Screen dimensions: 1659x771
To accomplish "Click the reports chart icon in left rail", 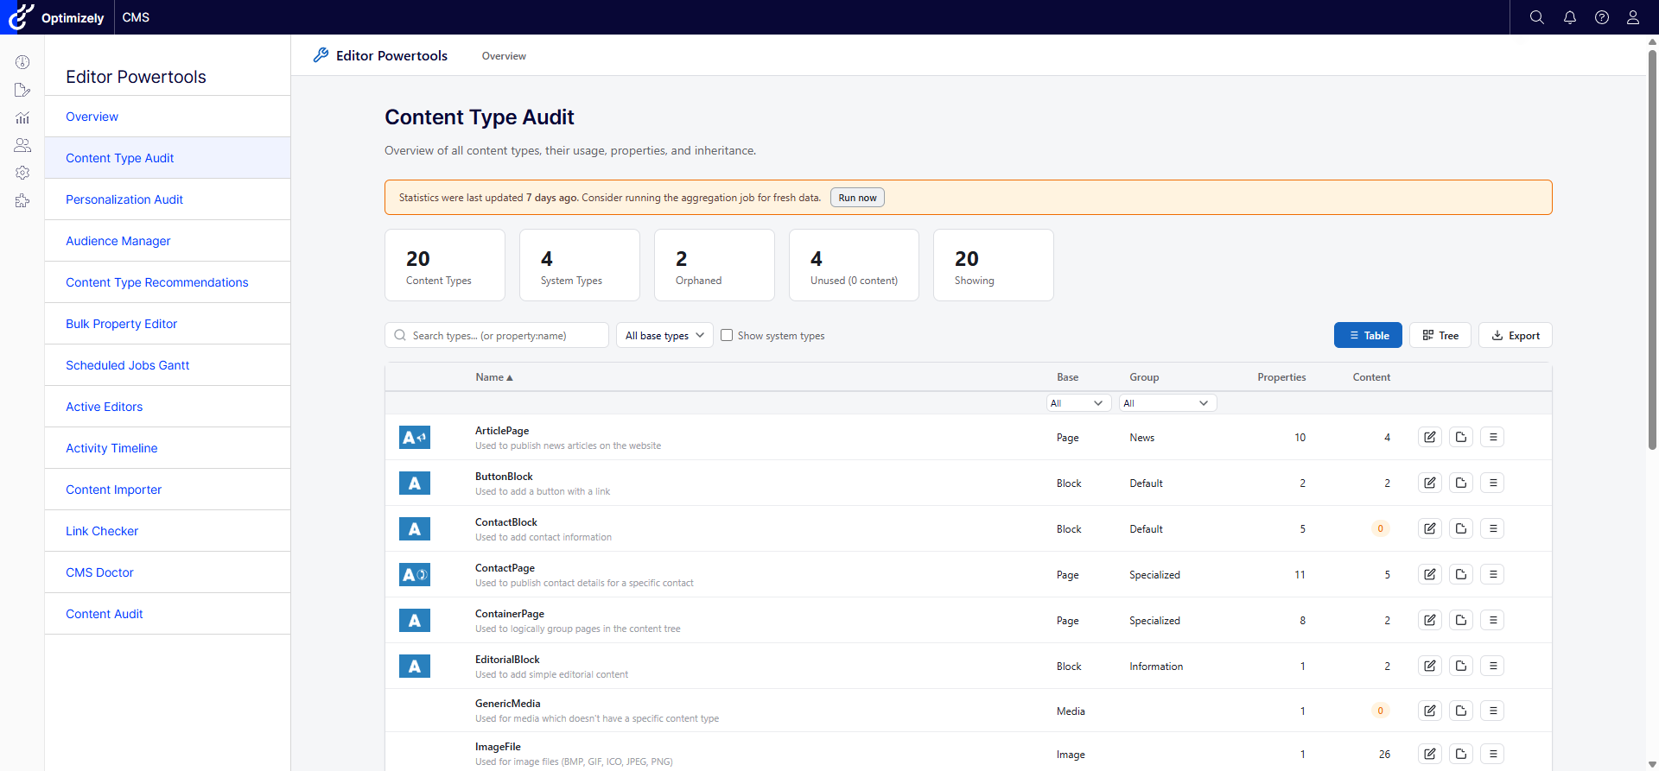I will 22,117.
